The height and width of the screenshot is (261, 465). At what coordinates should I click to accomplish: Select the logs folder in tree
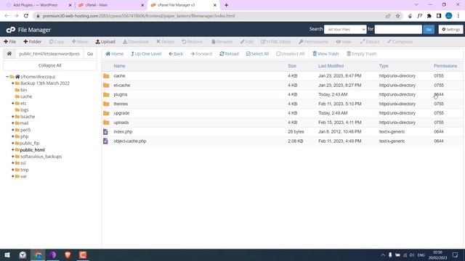point(25,109)
